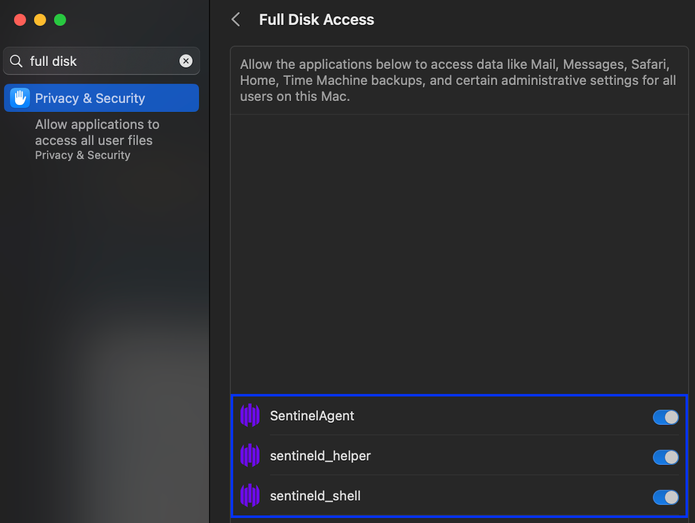Clear the search field with the X icon

pyautogui.click(x=186, y=61)
